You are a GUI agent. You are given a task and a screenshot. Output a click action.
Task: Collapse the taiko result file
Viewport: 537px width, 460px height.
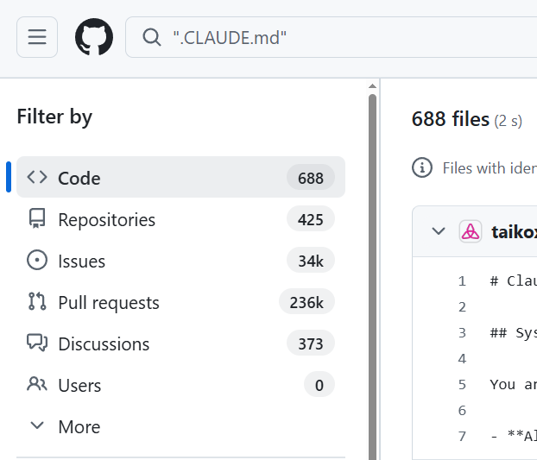[439, 231]
